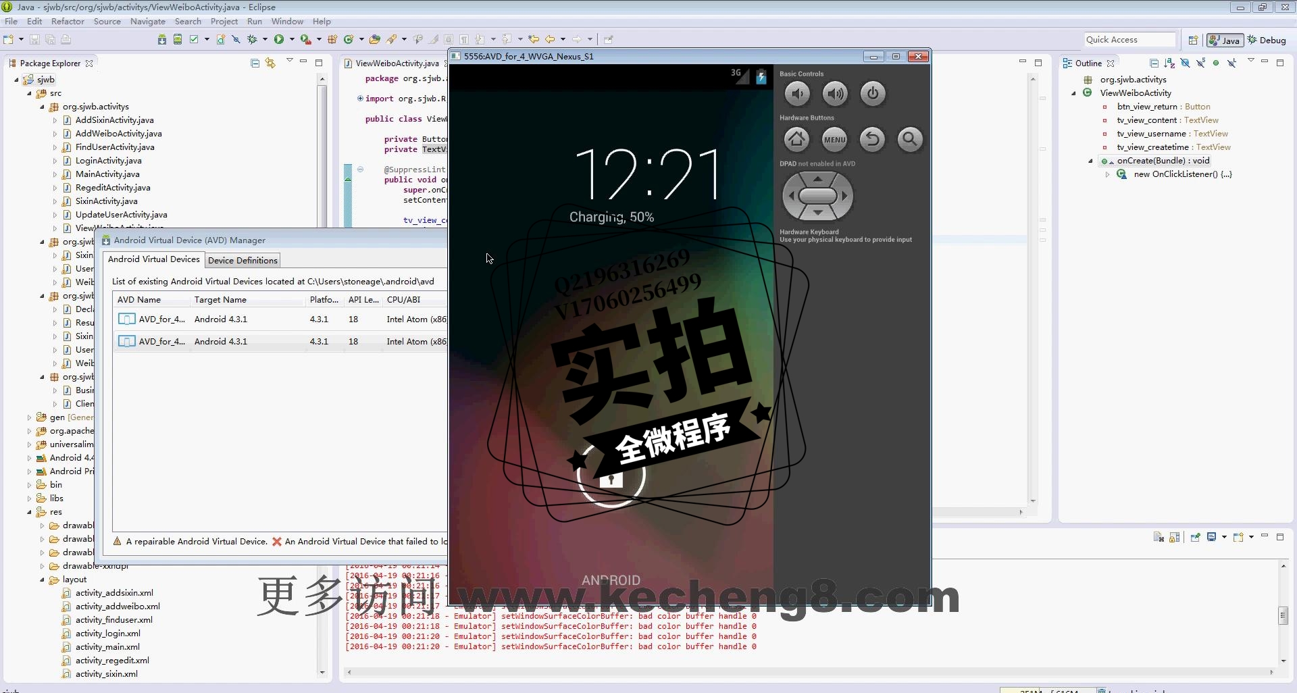Toggle Hide Fields in Outline view
This screenshot has height=693, width=1297.
(1186, 63)
